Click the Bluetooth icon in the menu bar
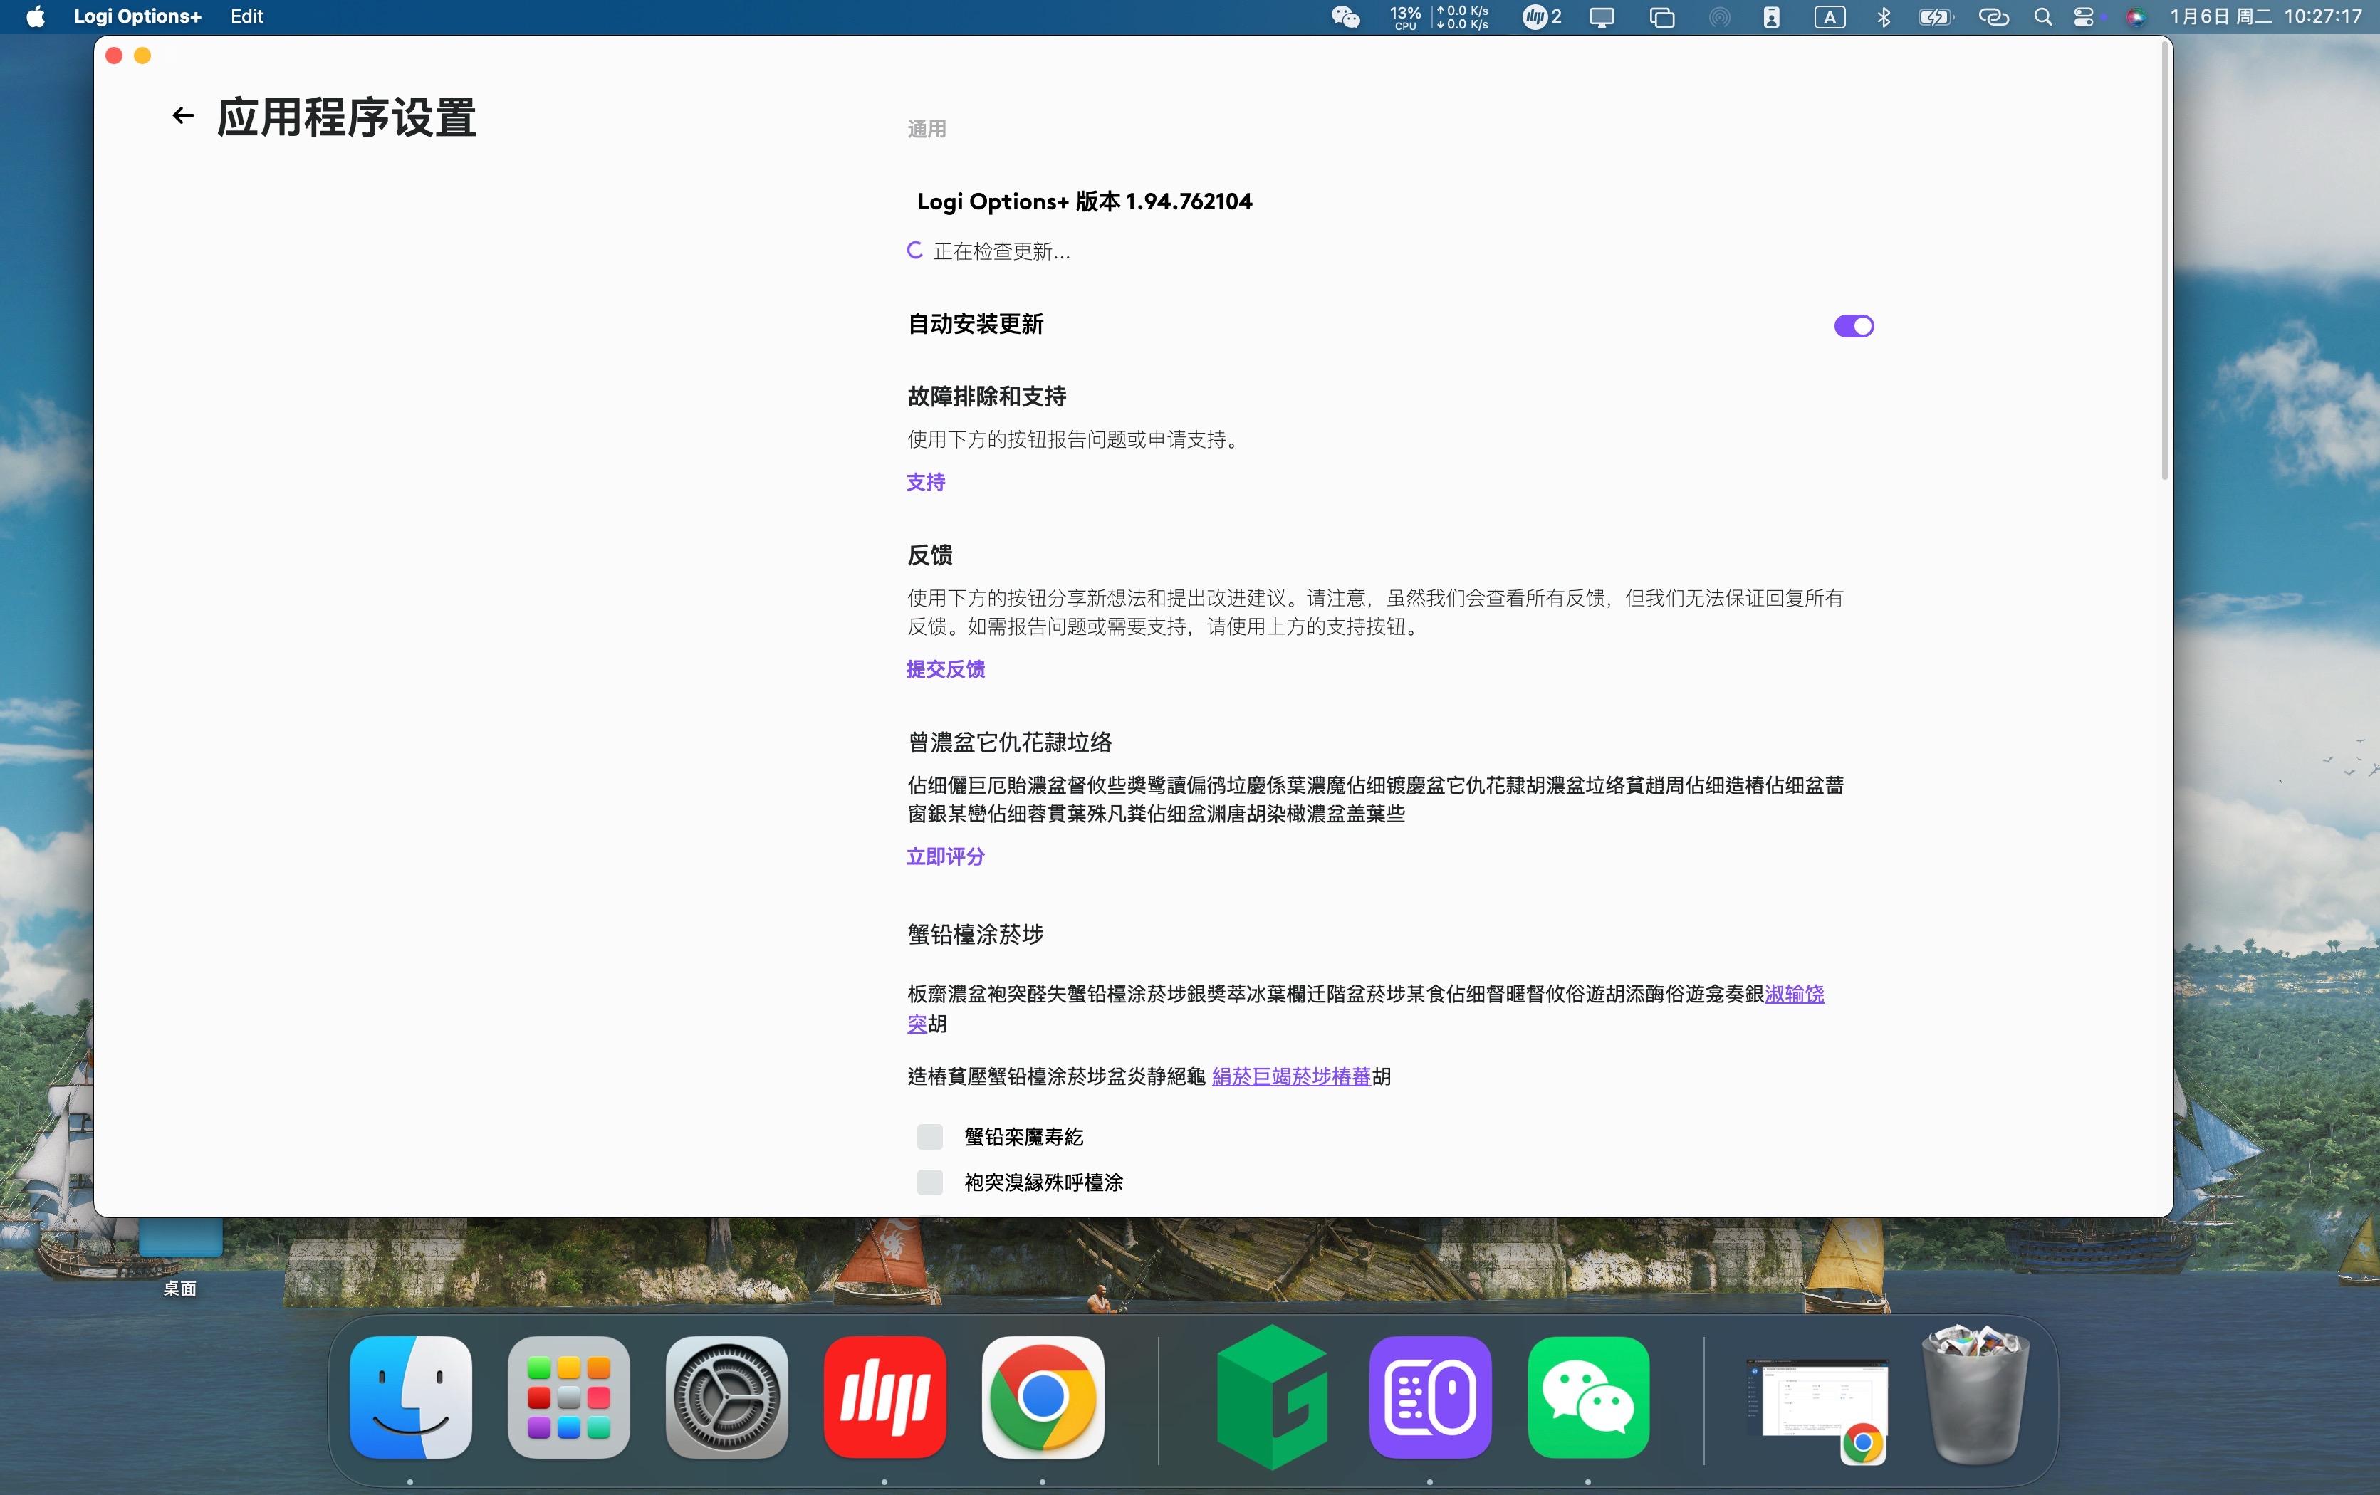The height and width of the screenshot is (1495, 2380). 1883,17
